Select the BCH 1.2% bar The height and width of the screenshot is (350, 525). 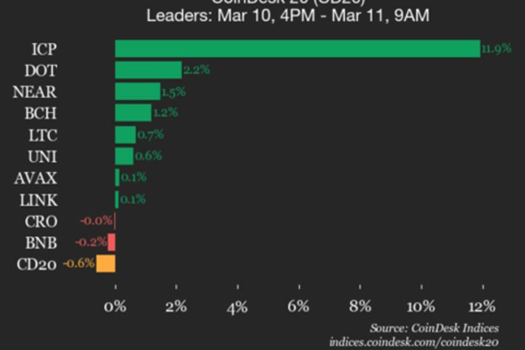pos(133,113)
